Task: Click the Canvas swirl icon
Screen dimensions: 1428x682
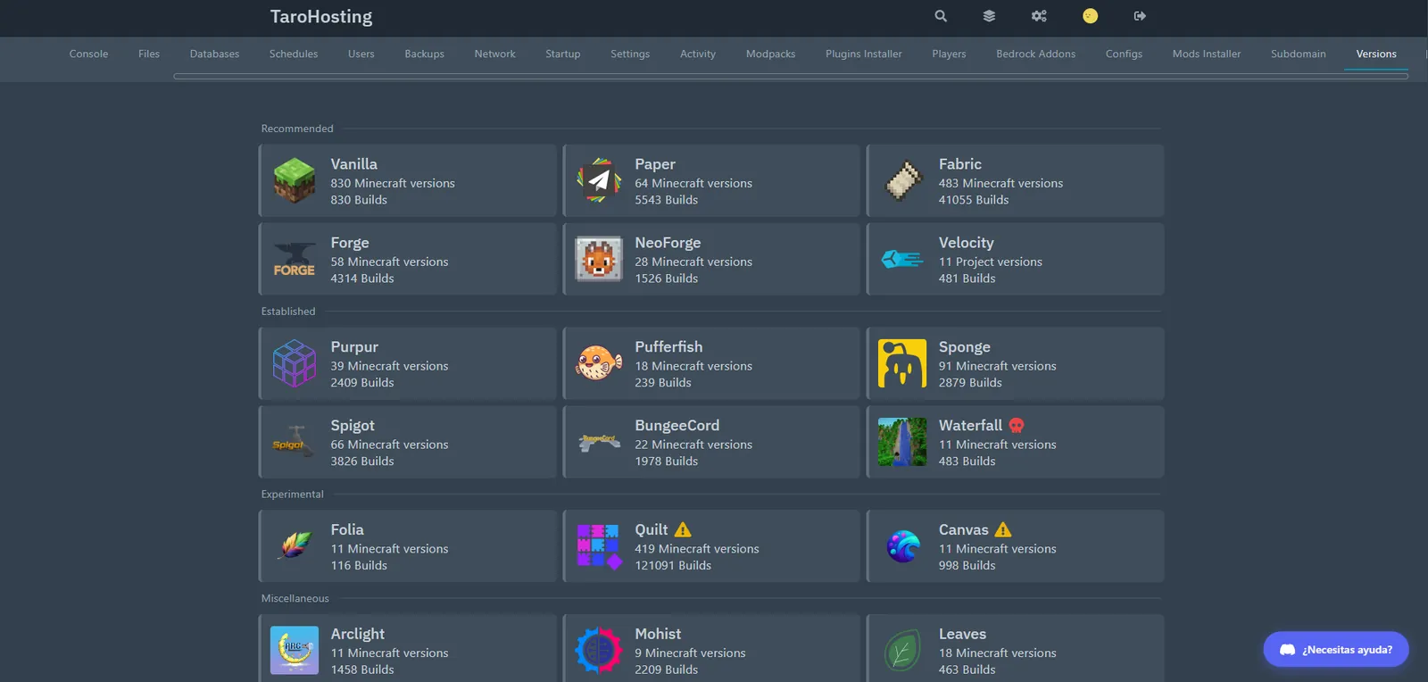Action: click(x=902, y=545)
